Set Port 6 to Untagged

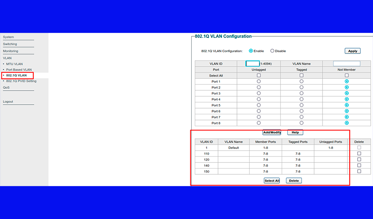[x=258, y=111]
